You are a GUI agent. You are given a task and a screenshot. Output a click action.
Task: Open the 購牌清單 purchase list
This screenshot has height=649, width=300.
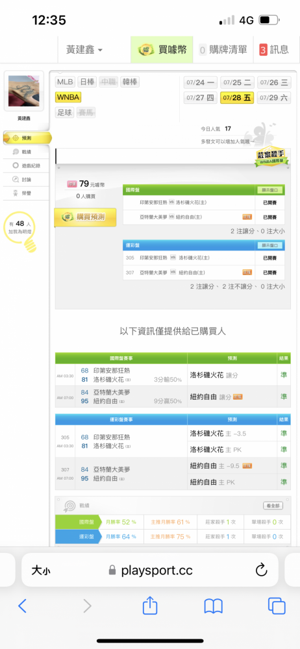click(223, 50)
